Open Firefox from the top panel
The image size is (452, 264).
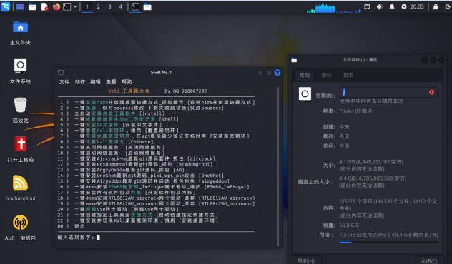click(x=56, y=6)
